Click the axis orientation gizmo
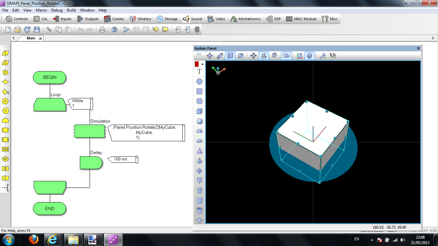The height and width of the screenshot is (246, 438). [218, 71]
